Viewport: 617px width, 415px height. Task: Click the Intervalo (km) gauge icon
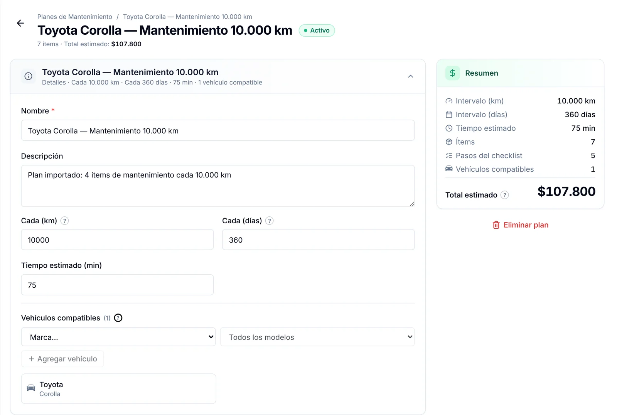[x=449, y=101]
